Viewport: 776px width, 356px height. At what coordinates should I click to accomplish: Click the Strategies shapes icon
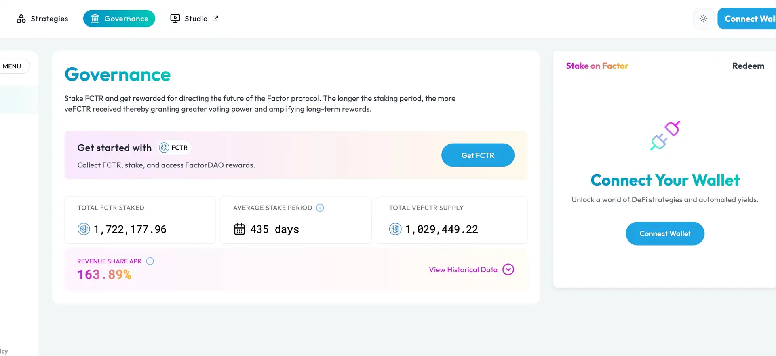(x=21, y=19)
